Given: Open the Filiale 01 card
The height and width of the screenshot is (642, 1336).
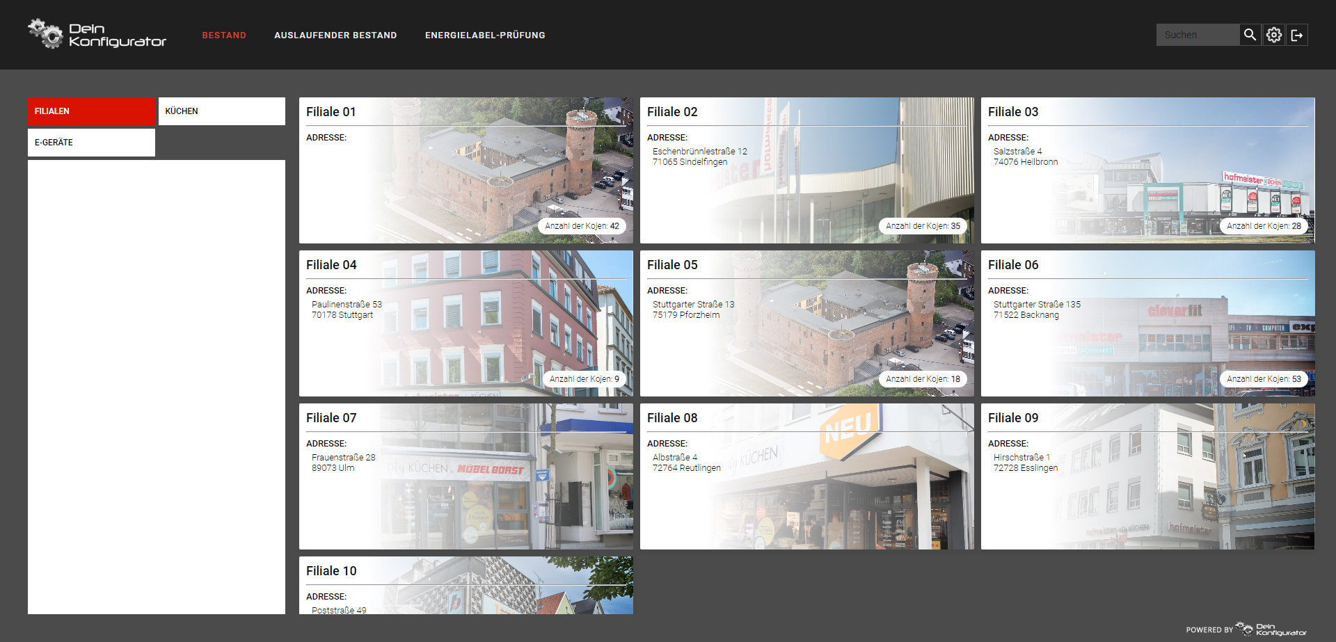Looking at the screenshot, I should coord(466,170).
